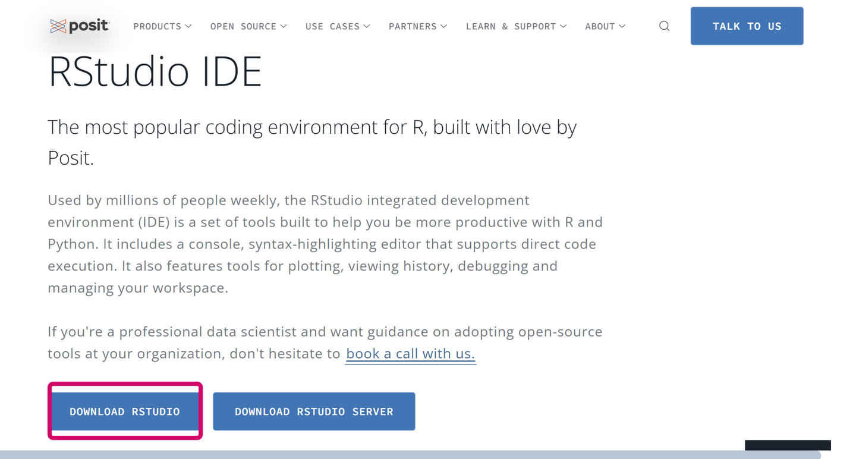The height and width of the screenshot is (459, 856).
Task: Click the dark widget in bottom-right corner
Action: (788, 445)
